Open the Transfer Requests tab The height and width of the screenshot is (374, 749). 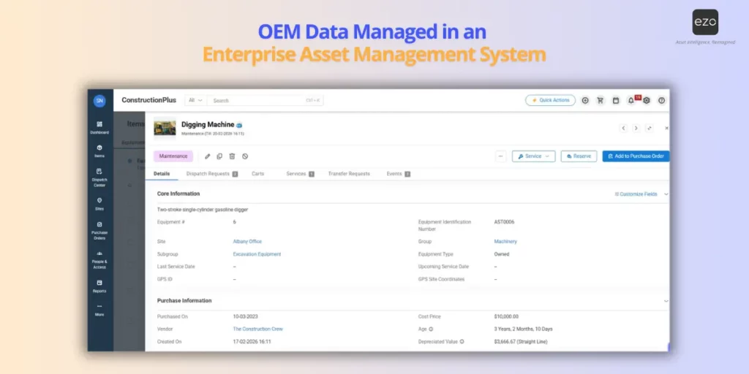pos(349,174)
